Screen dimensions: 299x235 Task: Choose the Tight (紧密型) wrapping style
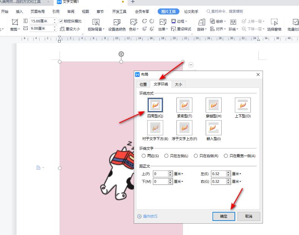pos(184,105)
